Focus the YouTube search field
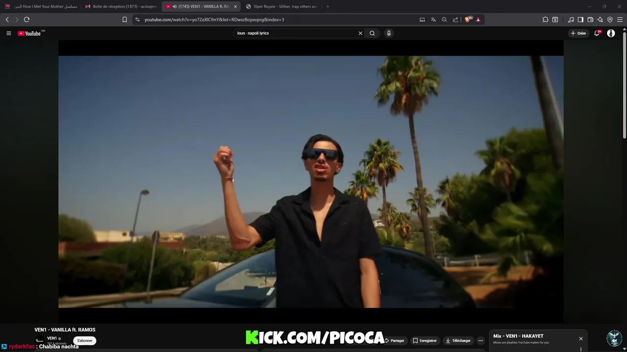 click(296, 33)
